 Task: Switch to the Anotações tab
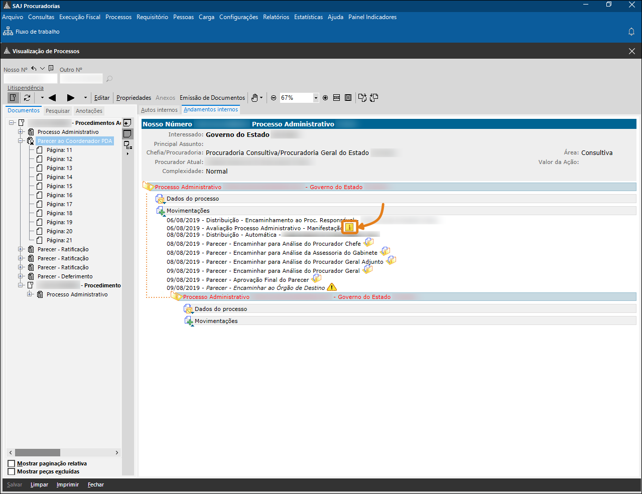point(89,111)
